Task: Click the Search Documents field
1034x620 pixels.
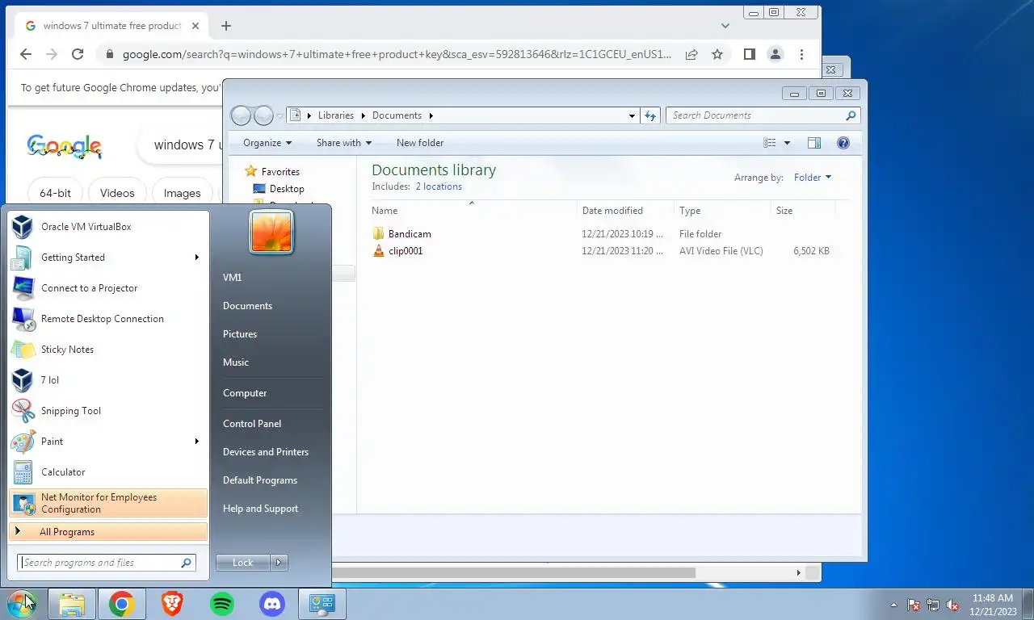Action: pos(763,115)
